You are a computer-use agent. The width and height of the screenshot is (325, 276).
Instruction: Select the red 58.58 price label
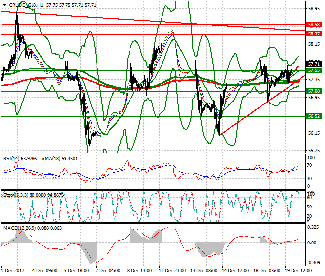pyautogui.click(x=313, y=24)
